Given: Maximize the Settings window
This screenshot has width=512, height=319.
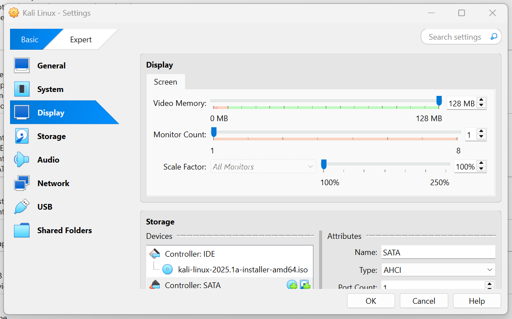Looking at the screenshot, I should [x=461, y=13].
